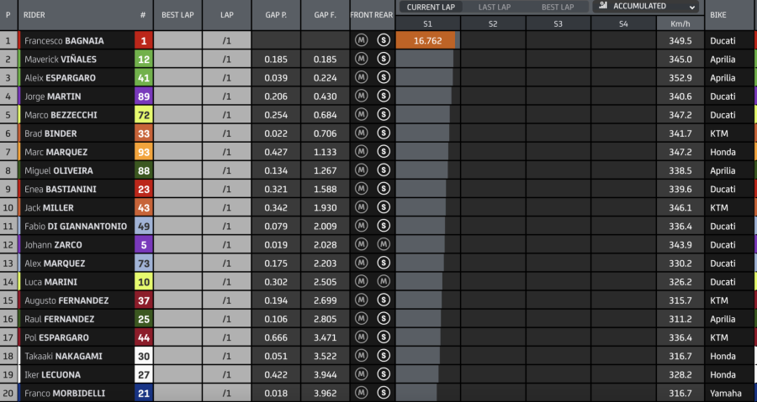
Task: Click Aleix Espargaro's rear tyre S icon
Action: click(384, 77)
